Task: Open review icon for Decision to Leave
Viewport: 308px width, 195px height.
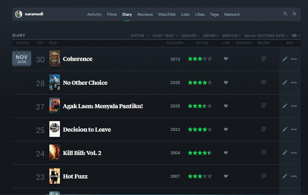Action: click(264, 129)
